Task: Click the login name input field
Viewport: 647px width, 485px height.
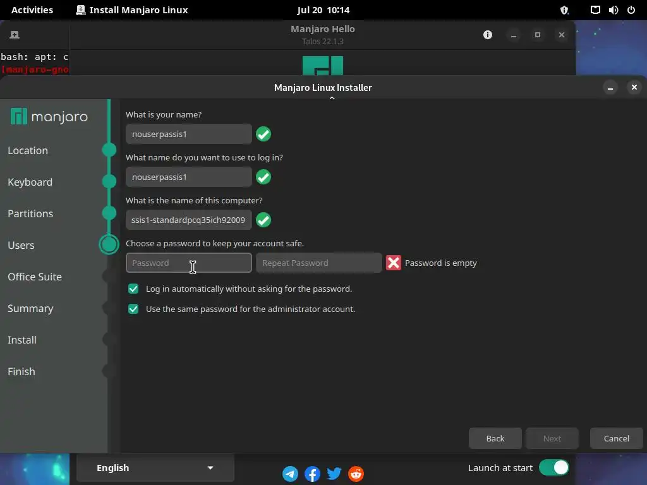Action: [x=189, y=177]
